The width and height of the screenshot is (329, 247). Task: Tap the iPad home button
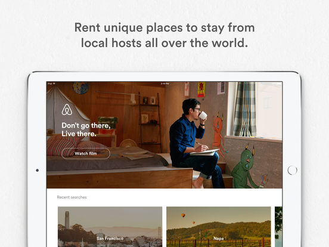[292, 170]
